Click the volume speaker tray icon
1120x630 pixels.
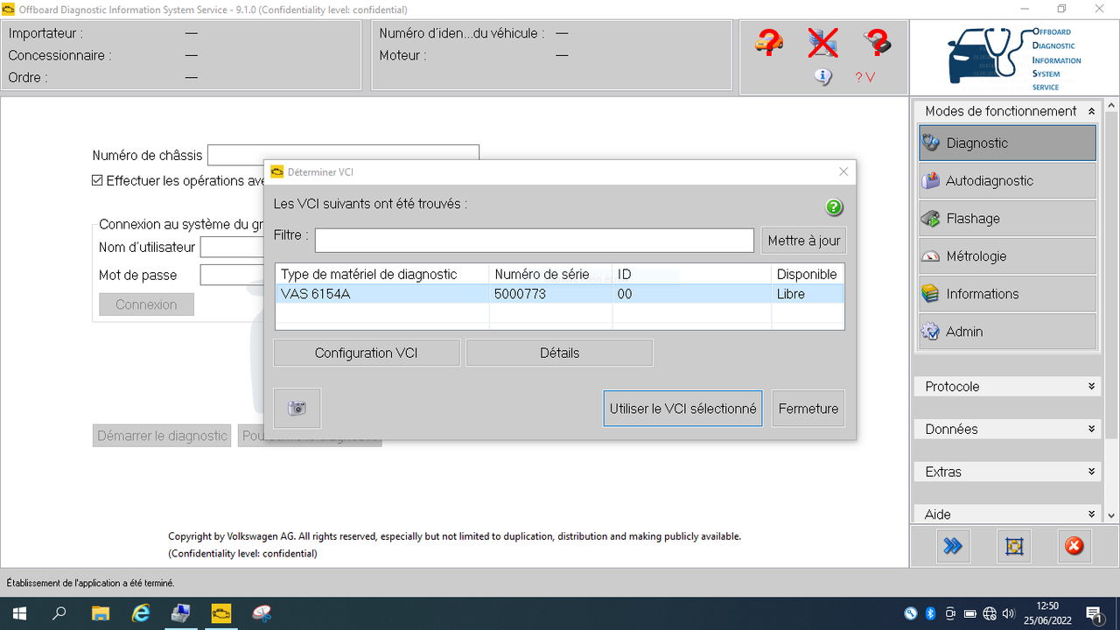point(1008,613)
